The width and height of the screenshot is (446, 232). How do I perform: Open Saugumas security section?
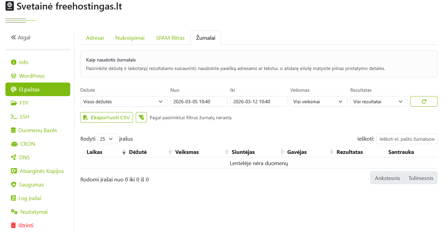coord(31,185)
